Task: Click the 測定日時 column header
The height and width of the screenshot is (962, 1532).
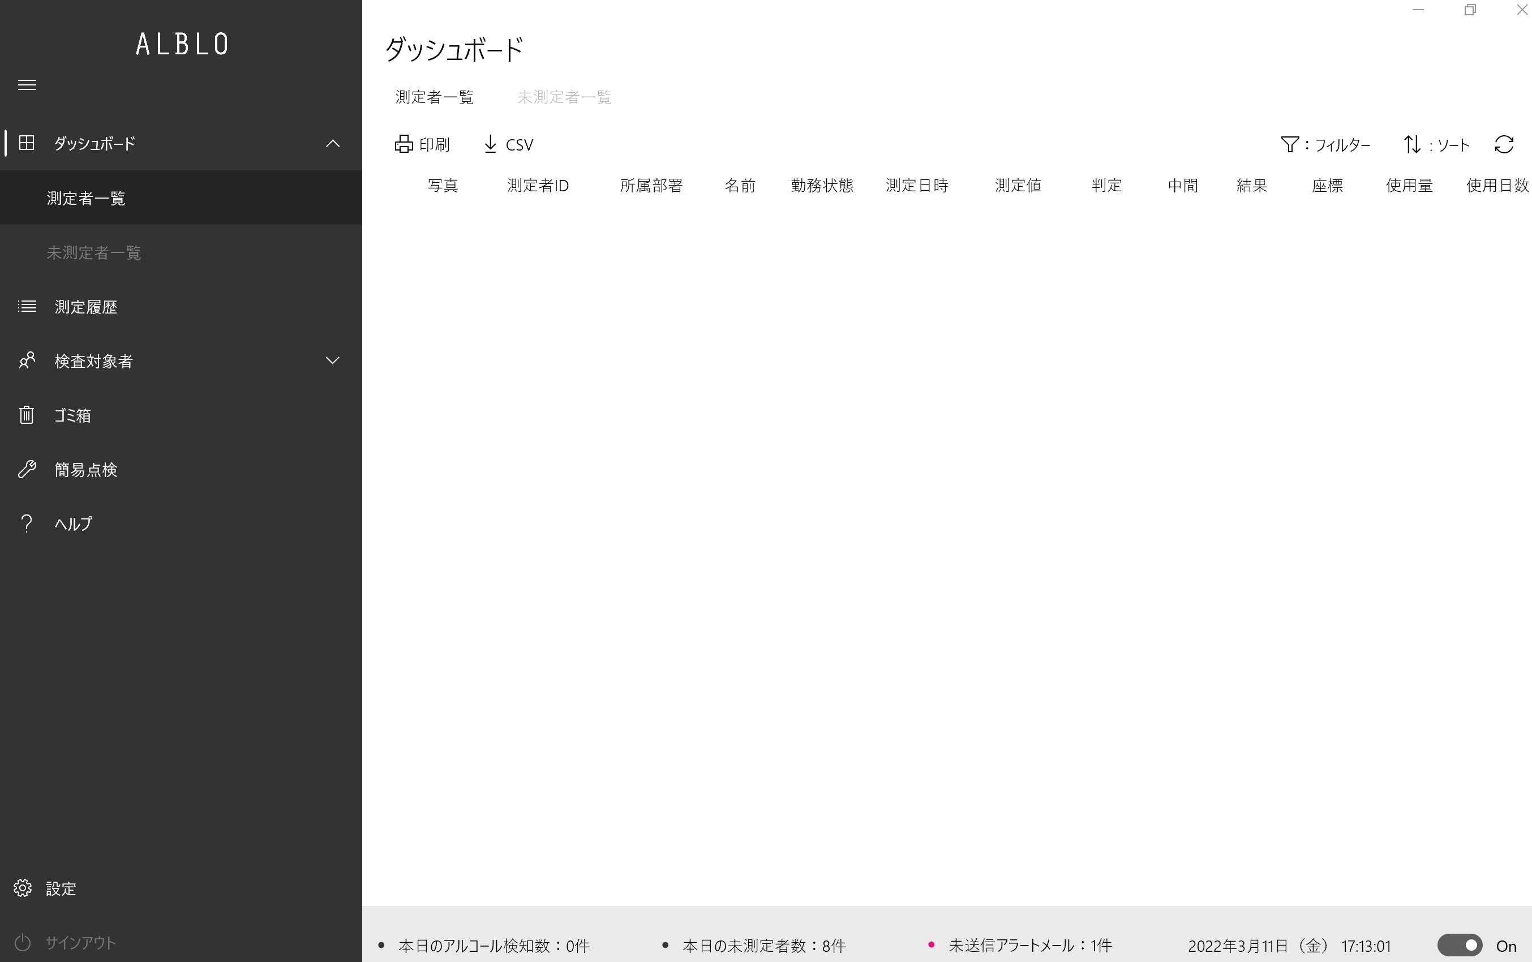Action: click(916, 186)
